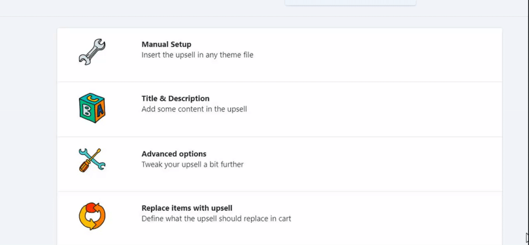Select the Advanced options heading
Viewport: 529px width, 245px height.
click(174, 154)
